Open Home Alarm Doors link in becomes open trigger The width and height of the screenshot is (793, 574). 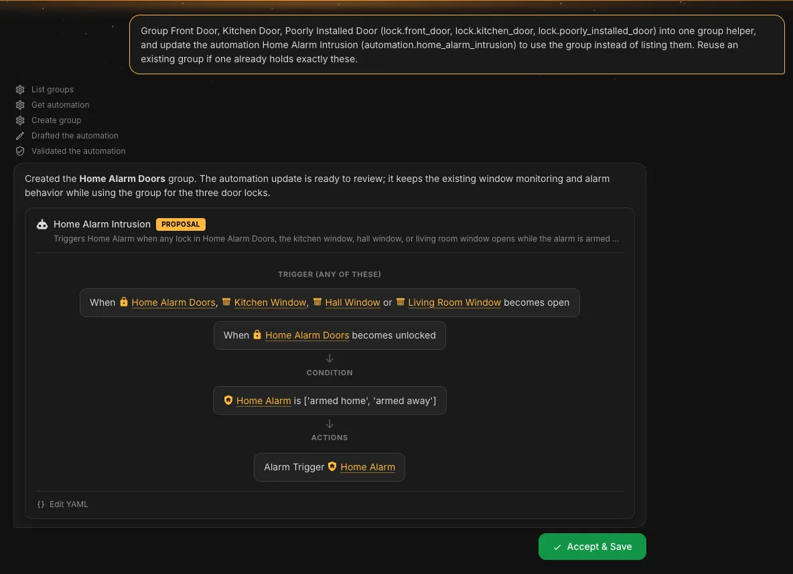tap(173, 302)
